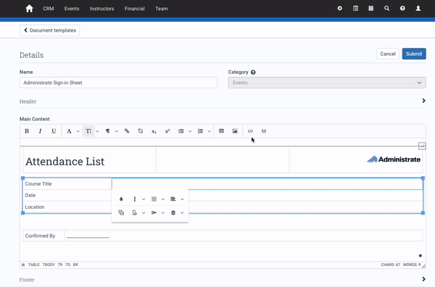
Task: Toggle subscript formatting
Action: (x=154, y=131)
